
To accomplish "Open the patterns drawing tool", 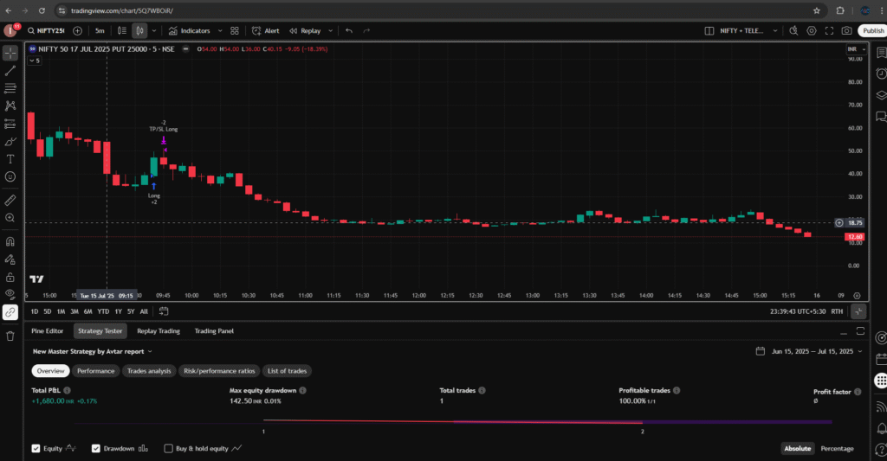I will 10,106.
